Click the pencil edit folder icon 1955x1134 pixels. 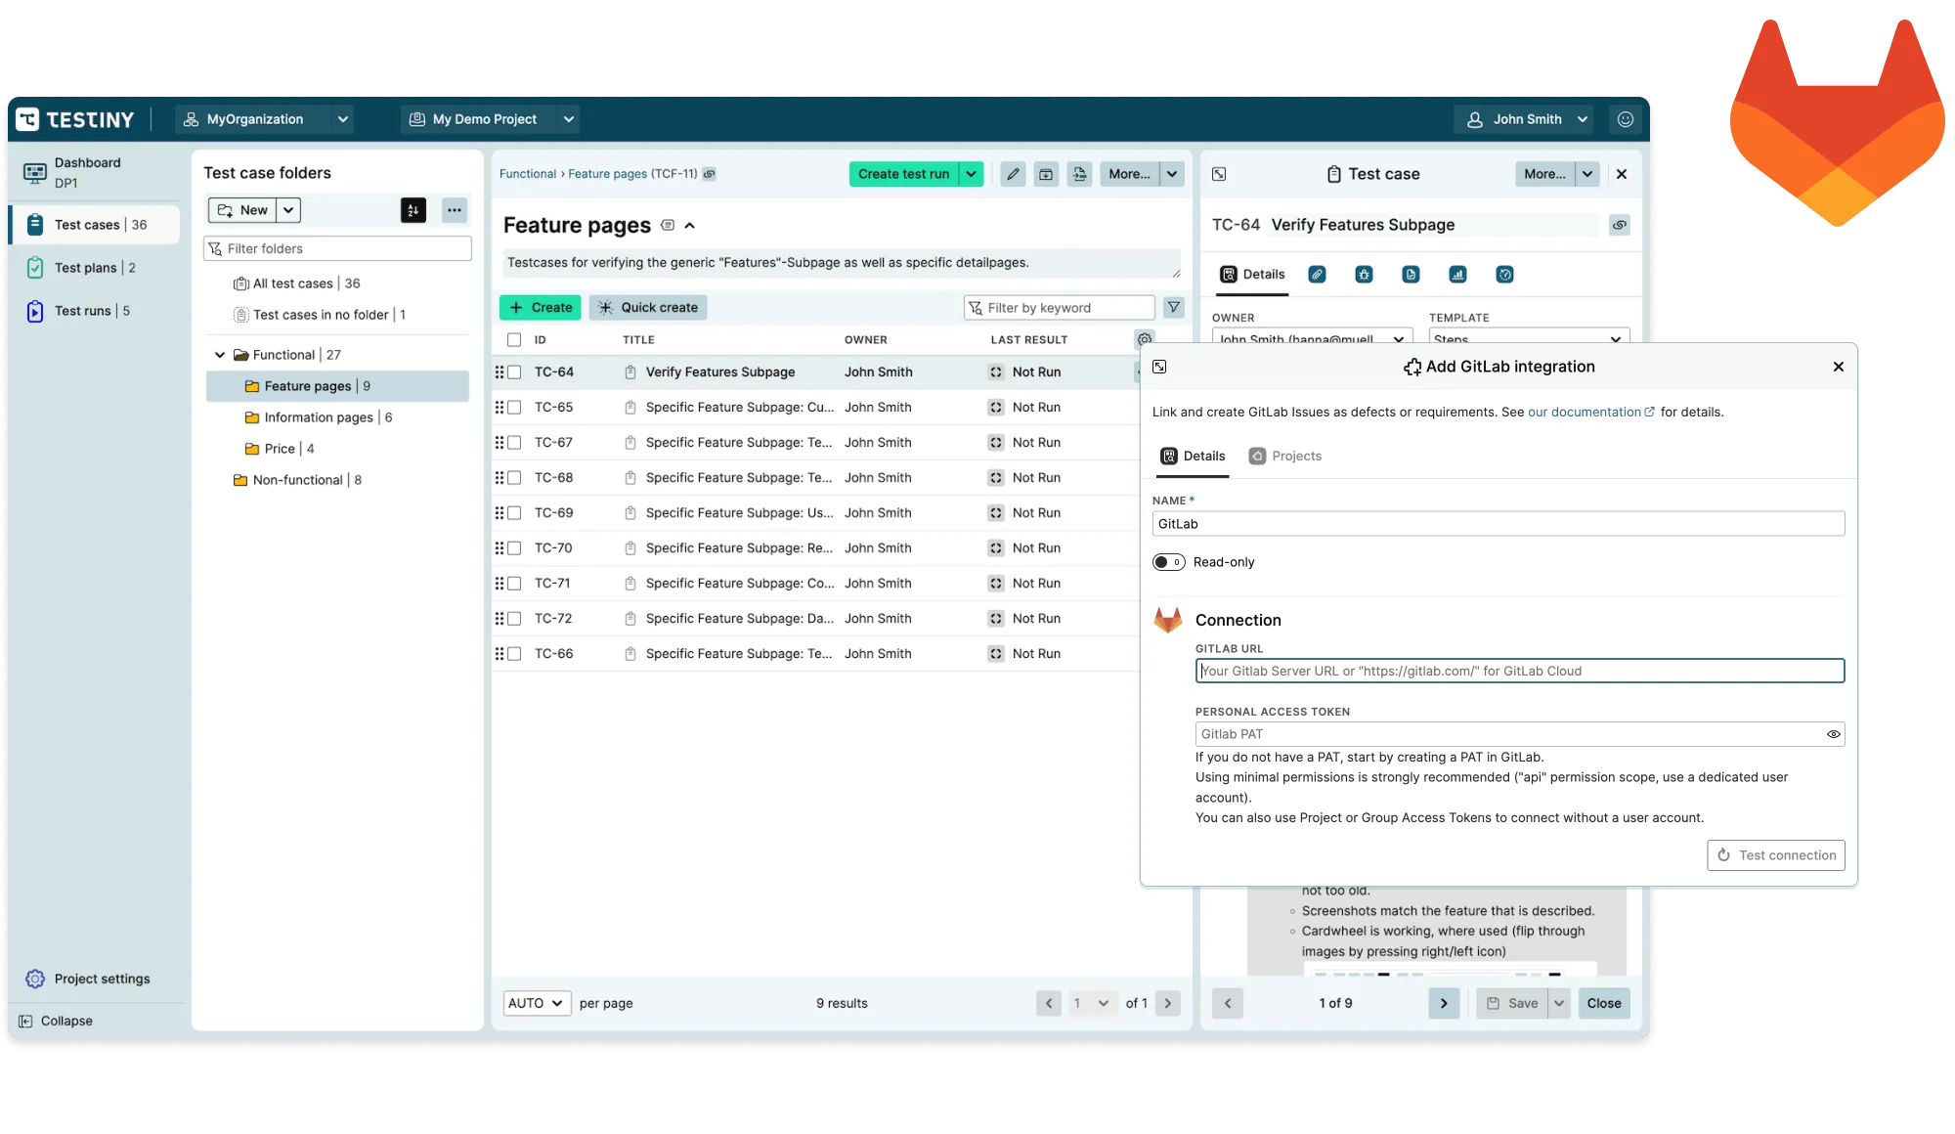click(1013, 174)
